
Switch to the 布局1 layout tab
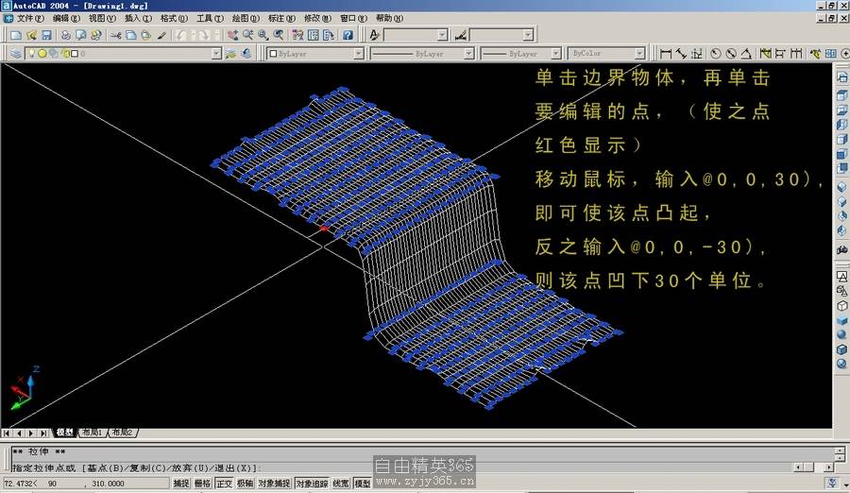[x=92, y=433]
